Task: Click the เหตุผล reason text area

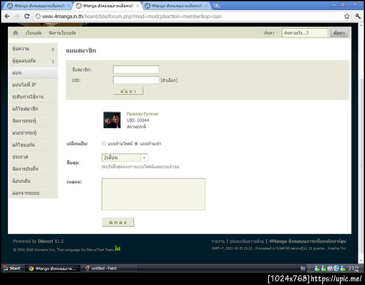Action: [x=153, y=194]
